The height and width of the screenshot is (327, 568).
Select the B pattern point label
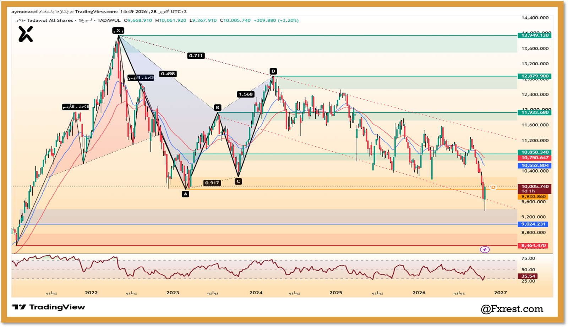218,107
